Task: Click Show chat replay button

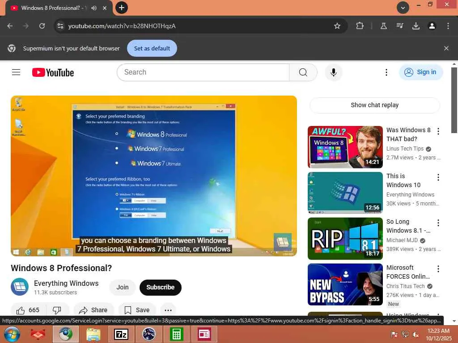Action: (x=374, y=105)
